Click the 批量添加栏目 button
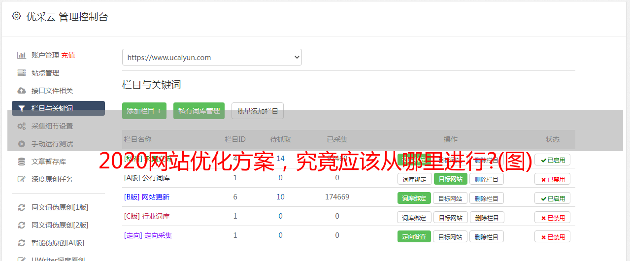The width and height of the screenshot is (630, 261). (258, 111)
